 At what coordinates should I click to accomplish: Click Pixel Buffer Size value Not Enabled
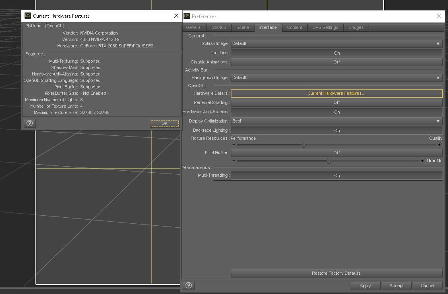(x=94, y=93)
